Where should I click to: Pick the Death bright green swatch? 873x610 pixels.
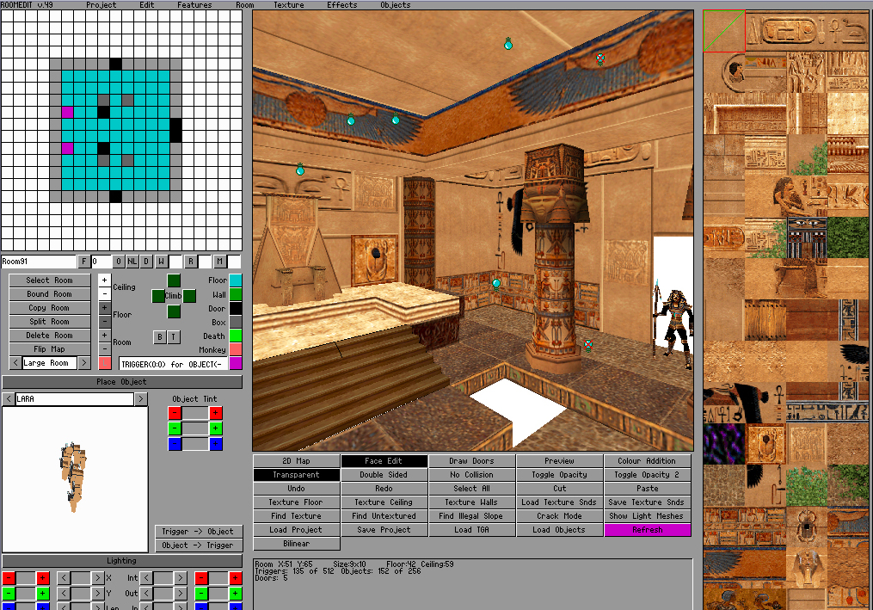point(236,336)
